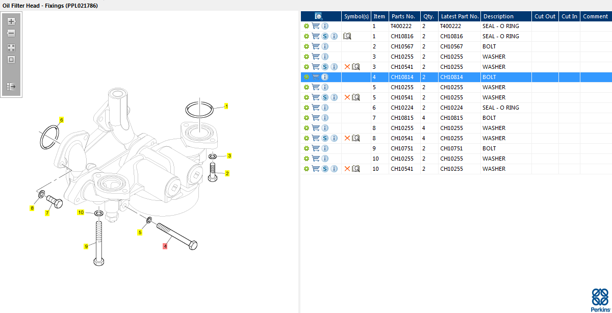Click the Description column header

click(x=499, y=16)
